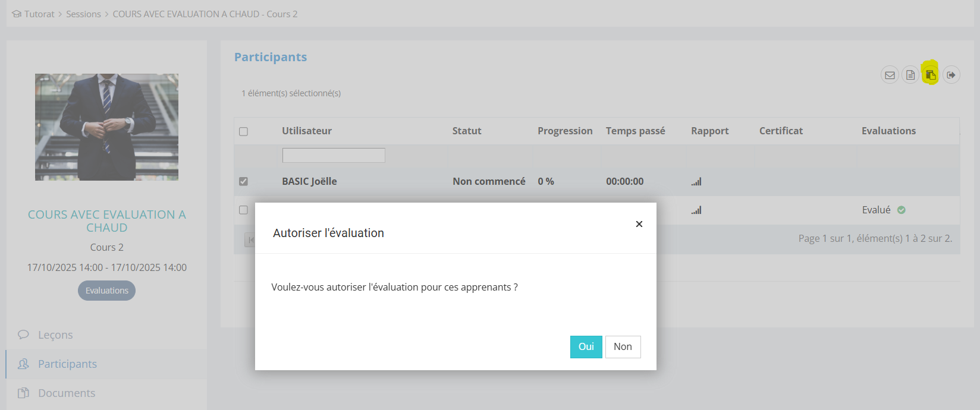This screenshot has width=980, height=410.
Task: Click the green Evalué check icon
Action: [x=902, y=210]
